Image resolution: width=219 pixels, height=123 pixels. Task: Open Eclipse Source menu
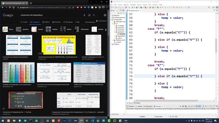(x=120, y=5)
